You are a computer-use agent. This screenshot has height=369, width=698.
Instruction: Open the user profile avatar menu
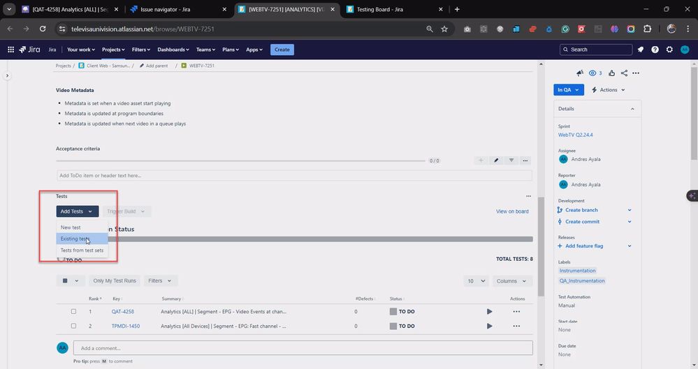click(x=685, y=50)
